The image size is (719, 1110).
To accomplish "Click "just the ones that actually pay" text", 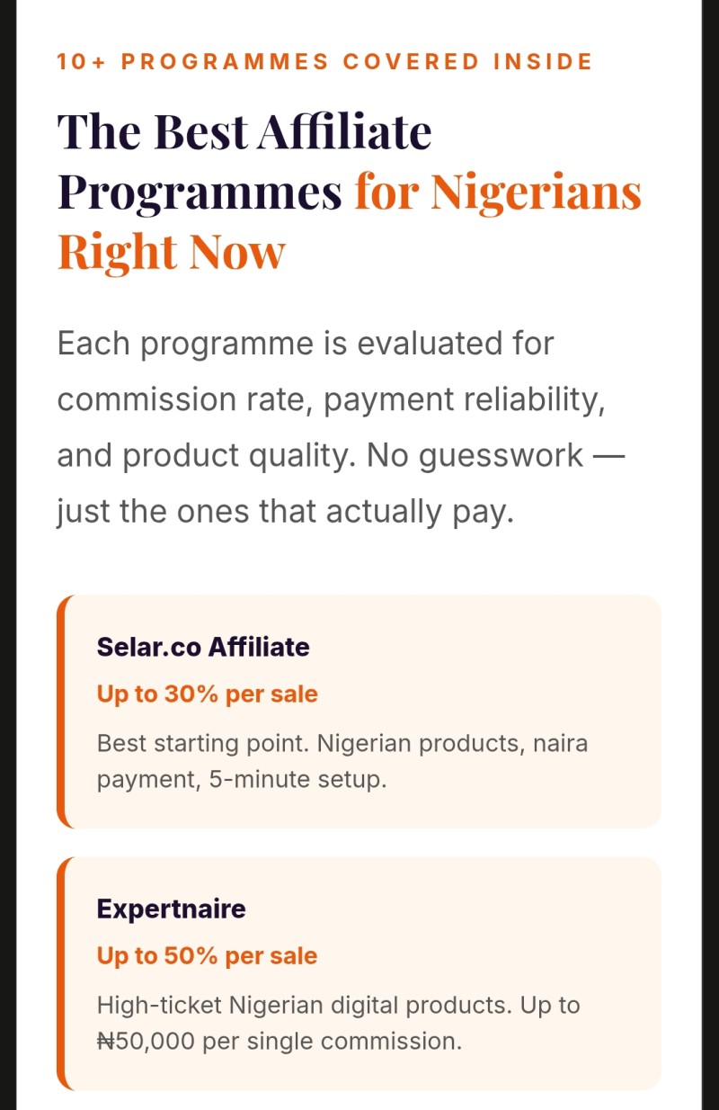I will tap(285, 512).
